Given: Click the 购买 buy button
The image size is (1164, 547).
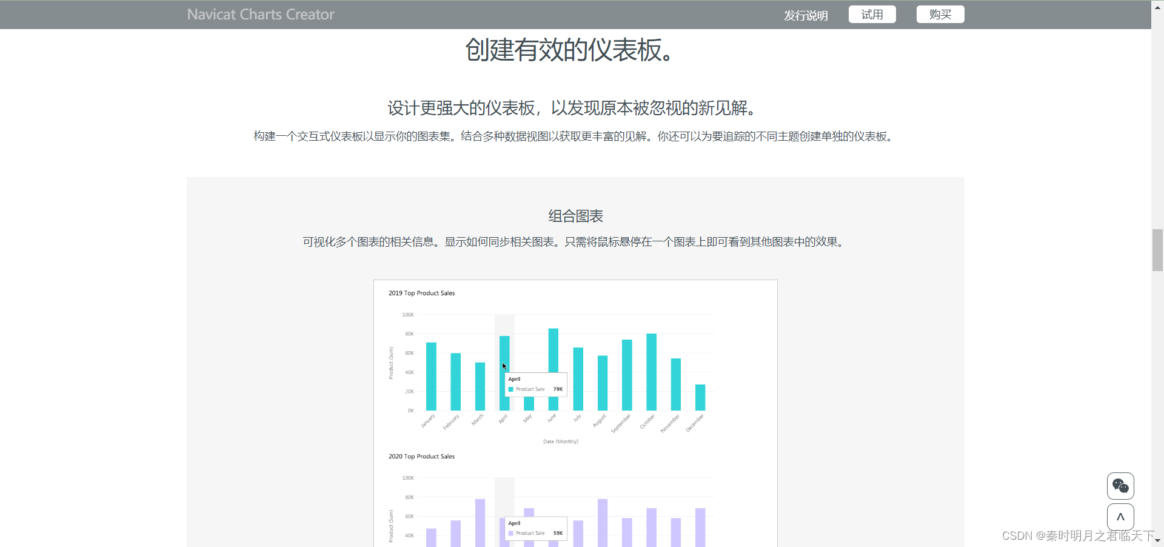Looking at the screenshot, I should [x=940, y=15].
